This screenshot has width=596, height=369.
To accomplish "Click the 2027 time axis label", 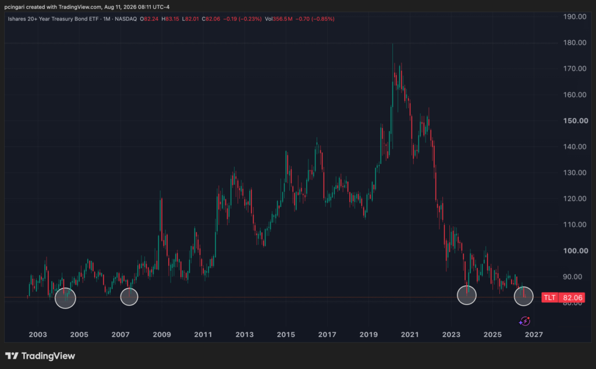I will tap(534, 335).
